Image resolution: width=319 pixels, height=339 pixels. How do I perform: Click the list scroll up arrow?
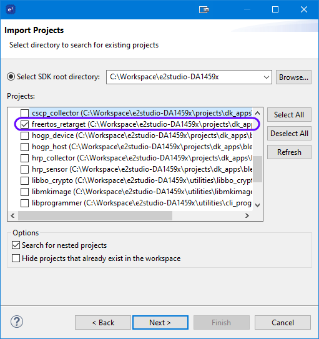pyautogui.click(x=257, y=113)
